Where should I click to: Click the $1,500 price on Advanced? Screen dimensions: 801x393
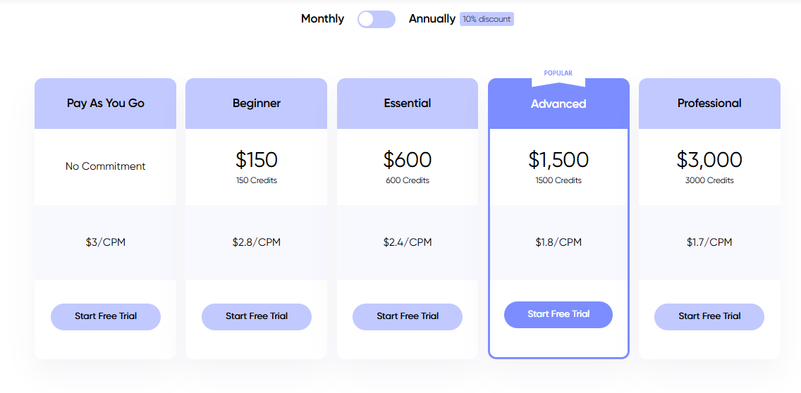pyautogui.click(x=558, y=160)
